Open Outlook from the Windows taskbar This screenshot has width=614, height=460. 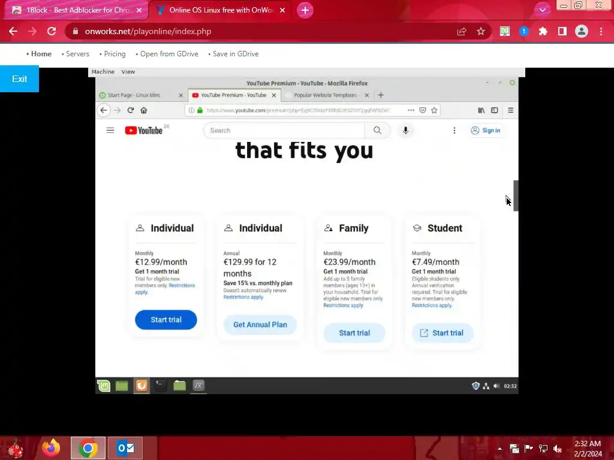125,448
